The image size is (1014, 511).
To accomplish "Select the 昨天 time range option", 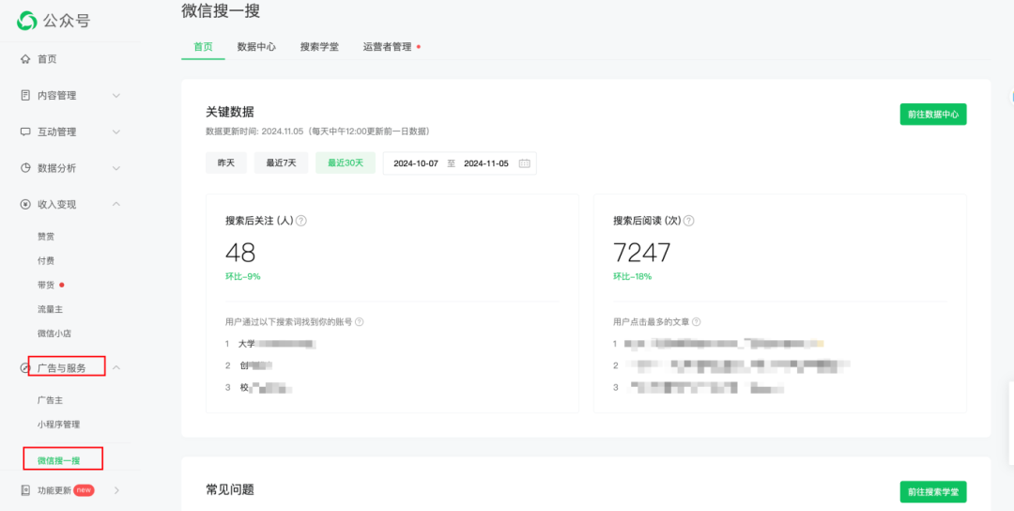I will pyautogui.click(x=226, y=163).
